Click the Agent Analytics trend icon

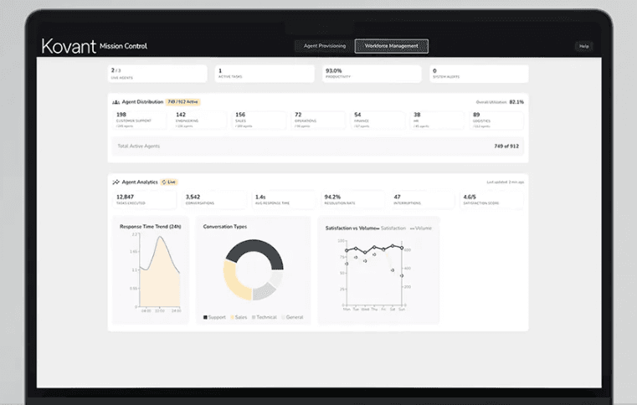(x=116, y=182)
